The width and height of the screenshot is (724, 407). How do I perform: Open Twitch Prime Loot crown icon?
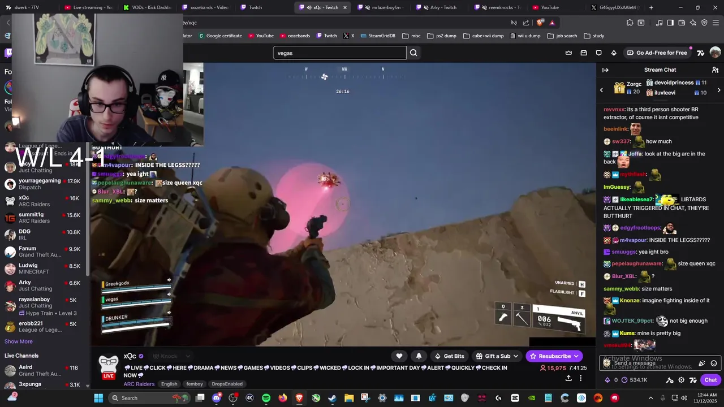click(568, 53)
